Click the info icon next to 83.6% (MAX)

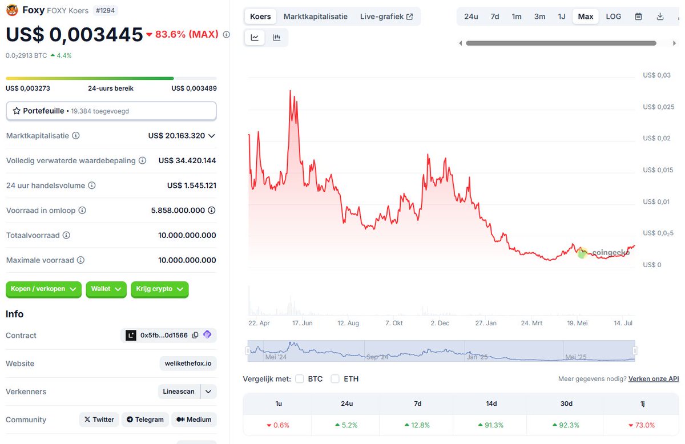[227, 35]
